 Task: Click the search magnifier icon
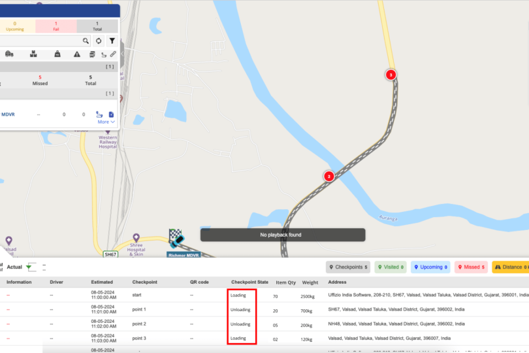coord(86,41)
